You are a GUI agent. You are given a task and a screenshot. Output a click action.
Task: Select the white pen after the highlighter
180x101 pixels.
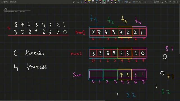(93, 2)
